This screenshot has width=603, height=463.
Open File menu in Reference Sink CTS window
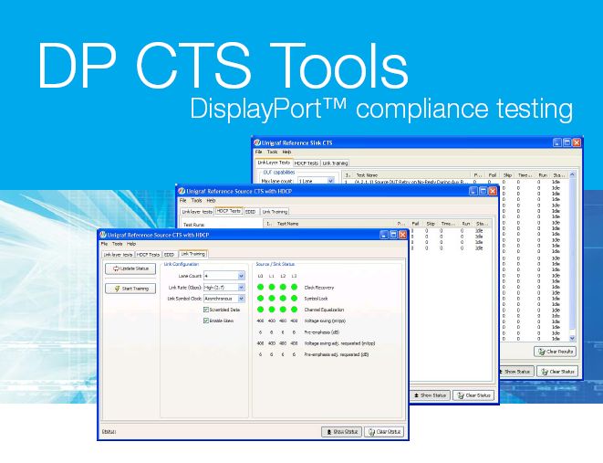259,152
